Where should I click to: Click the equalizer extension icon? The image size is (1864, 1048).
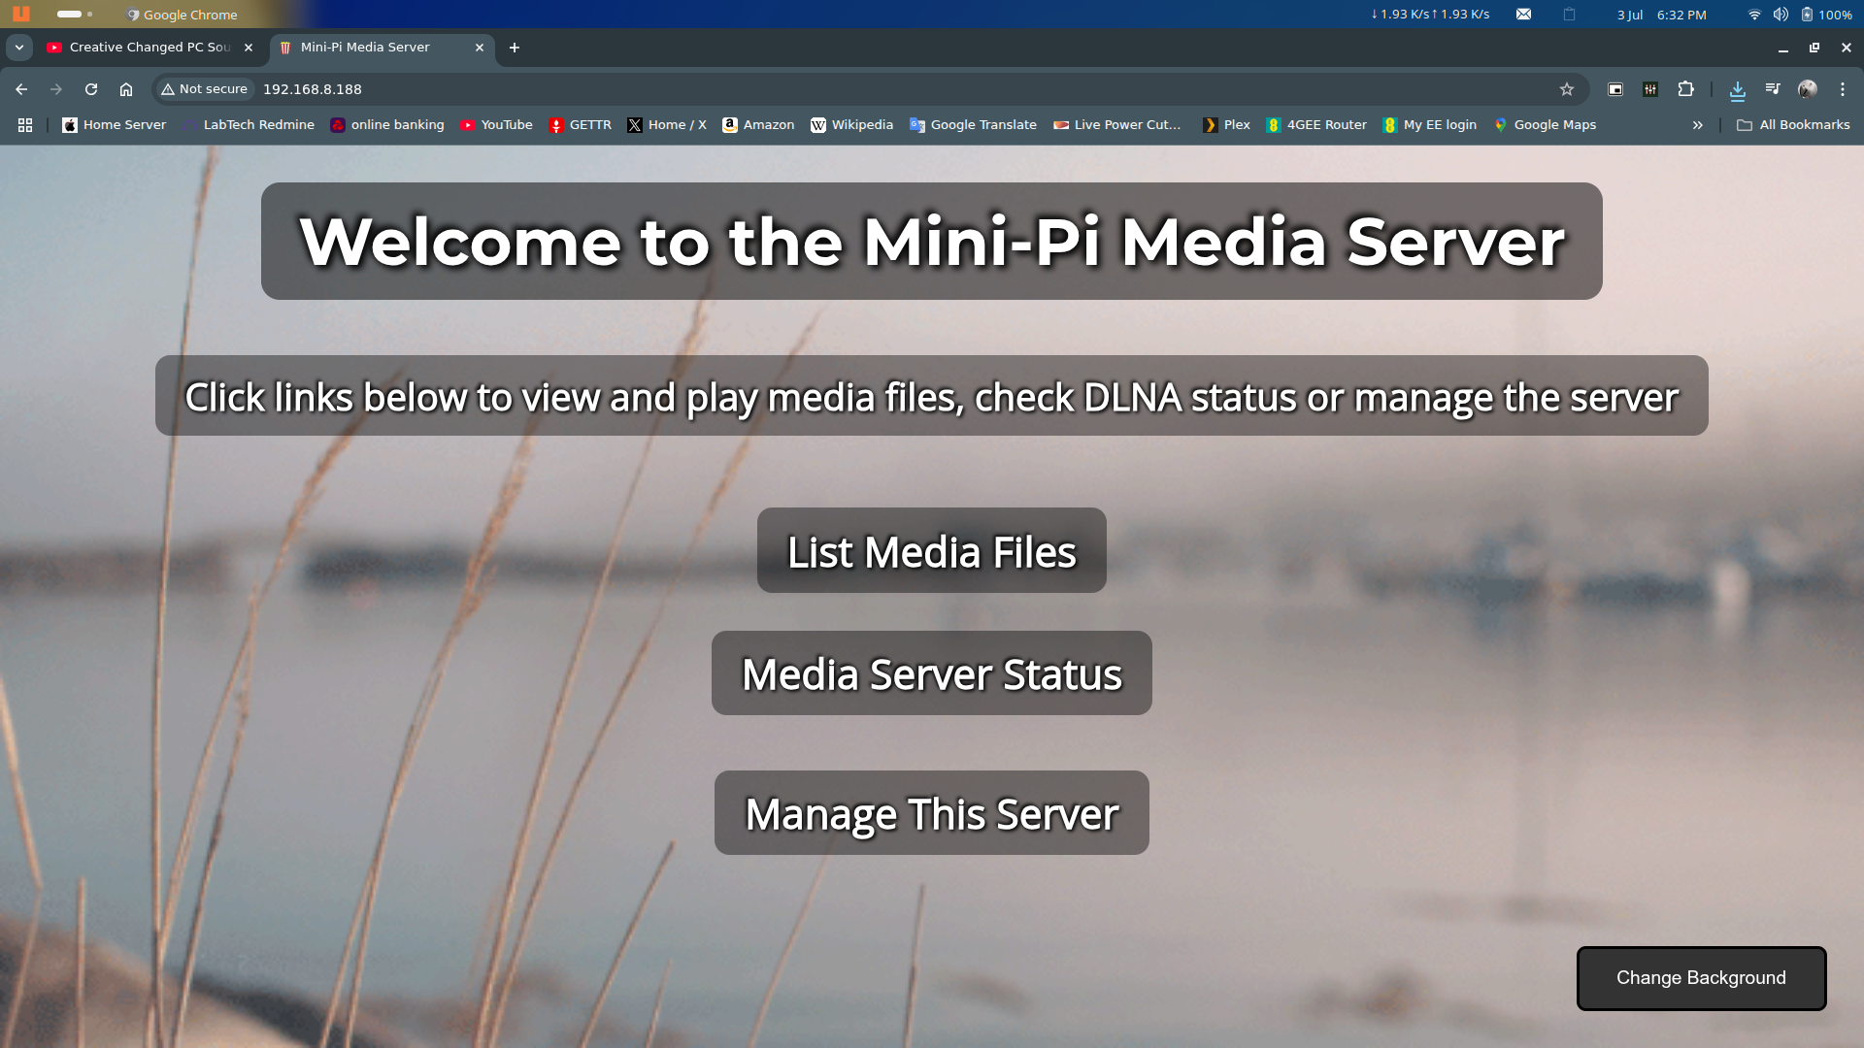click(x=1650, y=88)
